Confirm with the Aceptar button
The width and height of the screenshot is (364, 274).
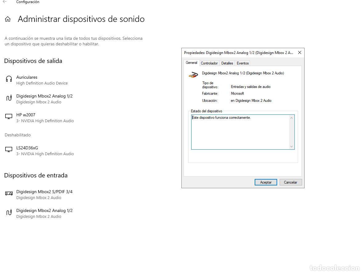point(266,182)
